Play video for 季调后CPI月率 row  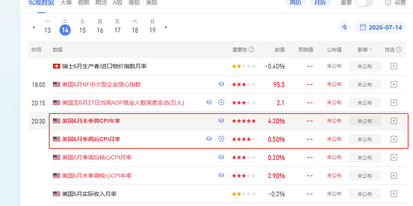click(221, 139)
